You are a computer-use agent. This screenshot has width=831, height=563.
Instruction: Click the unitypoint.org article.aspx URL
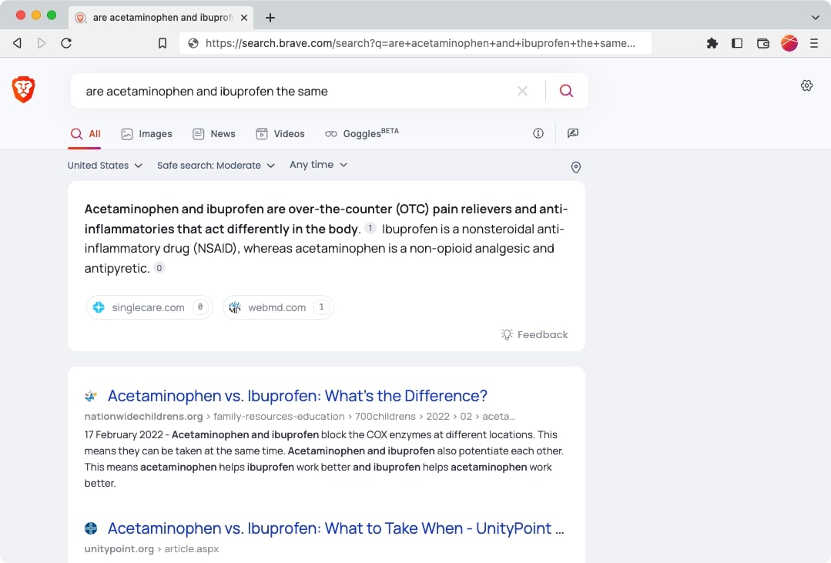click(152, 549)
